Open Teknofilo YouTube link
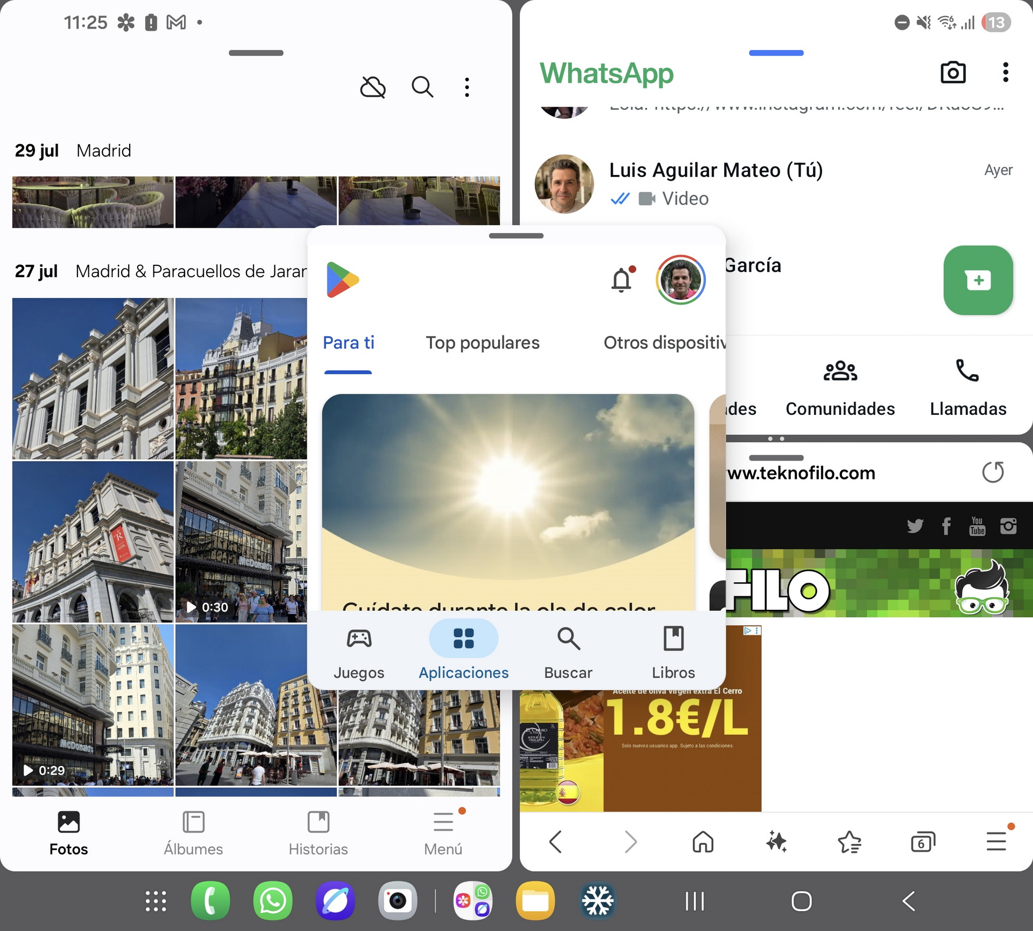The image size is (1033, 931). [x=977, y=526]
